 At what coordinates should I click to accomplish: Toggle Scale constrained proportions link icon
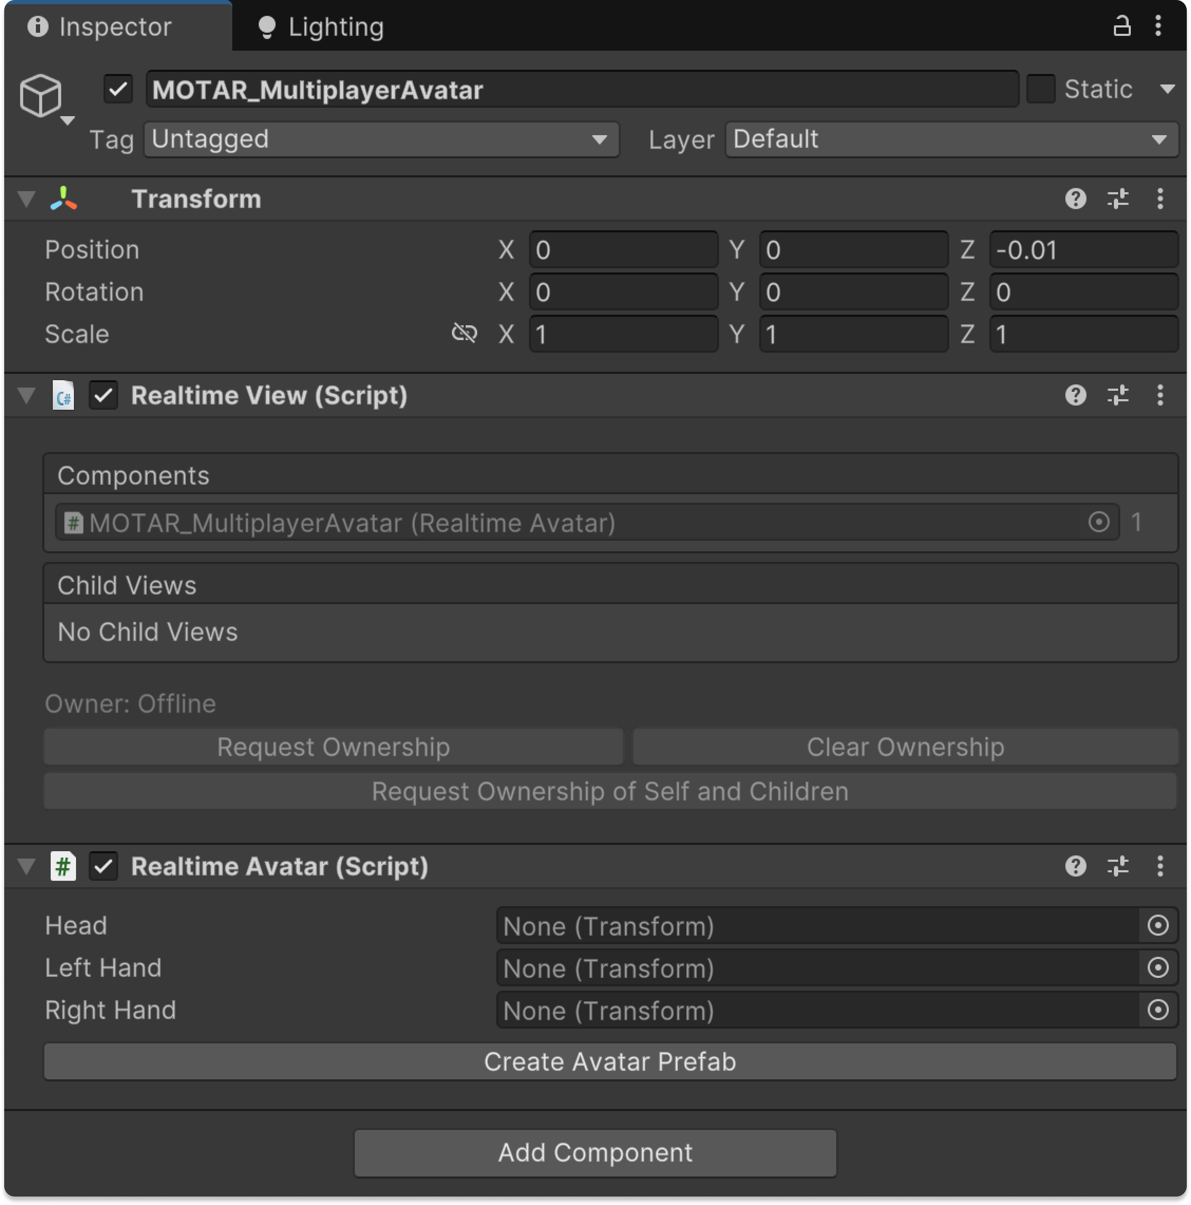(464, 333)
